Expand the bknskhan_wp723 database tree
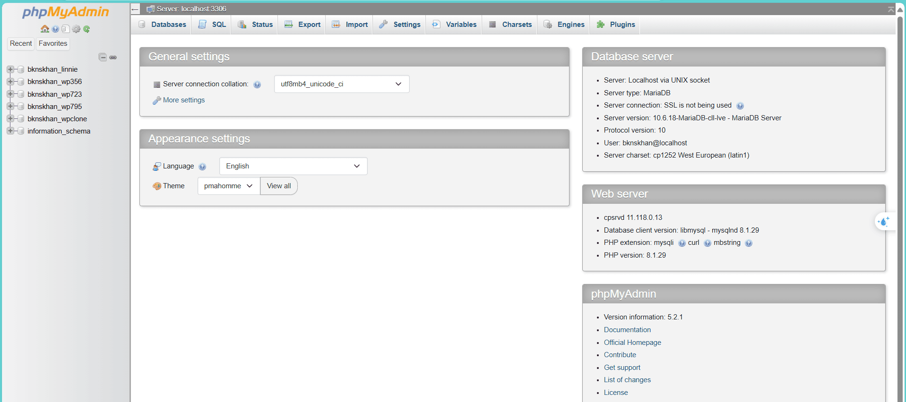906x402 pixels. 10,94
